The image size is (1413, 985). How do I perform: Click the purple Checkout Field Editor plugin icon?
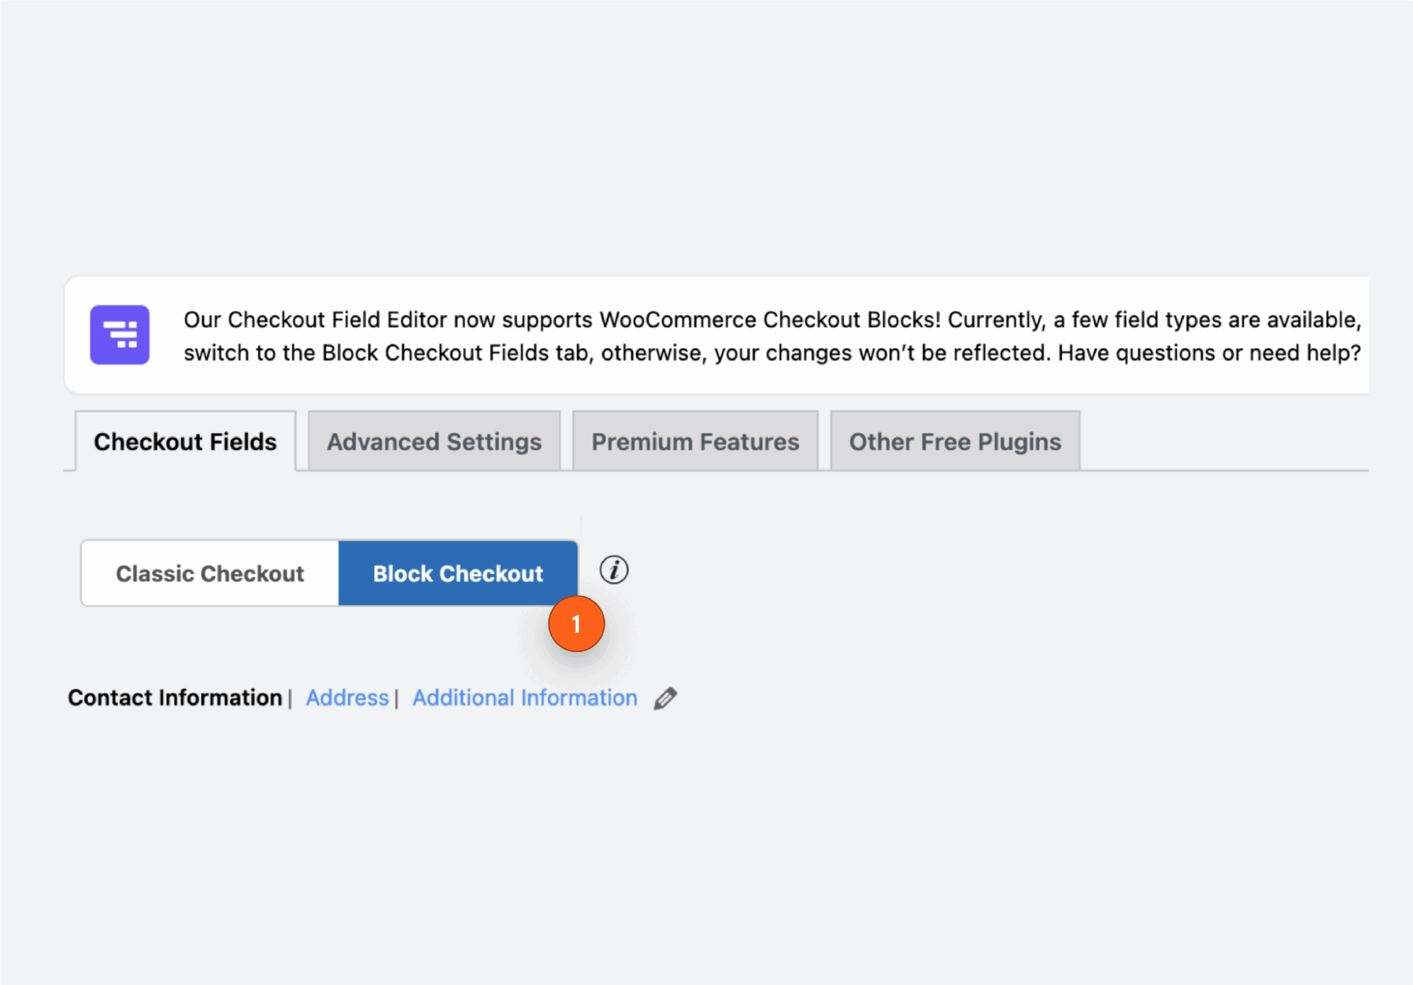point(119,334)
